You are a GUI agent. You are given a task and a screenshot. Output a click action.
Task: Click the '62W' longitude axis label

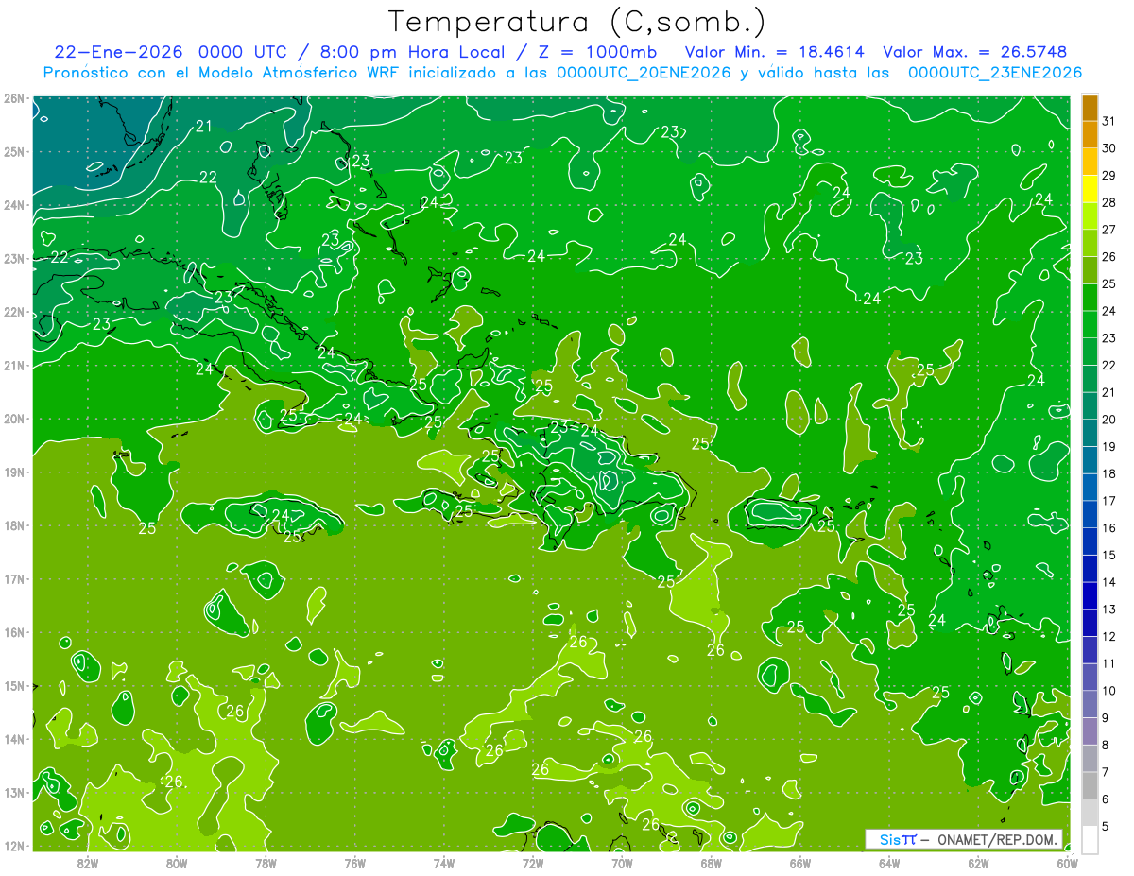pos(978,863)
